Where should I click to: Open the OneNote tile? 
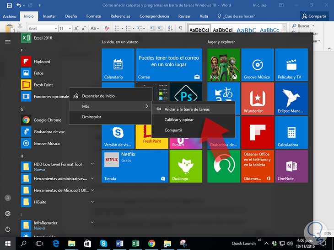tap(291, 167)
